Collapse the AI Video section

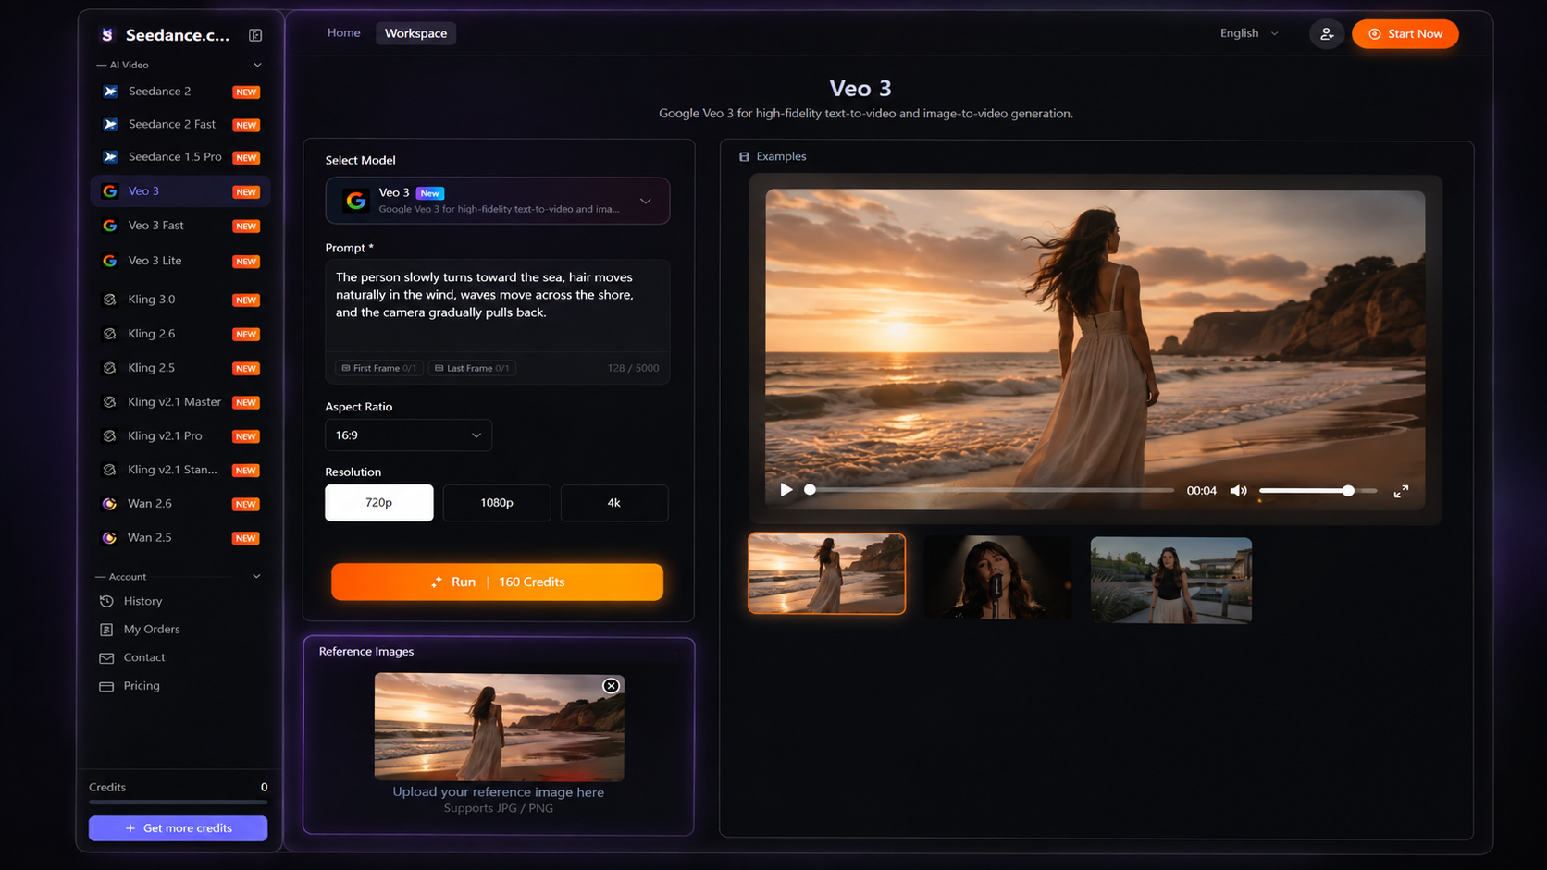(x=257, y=65)
